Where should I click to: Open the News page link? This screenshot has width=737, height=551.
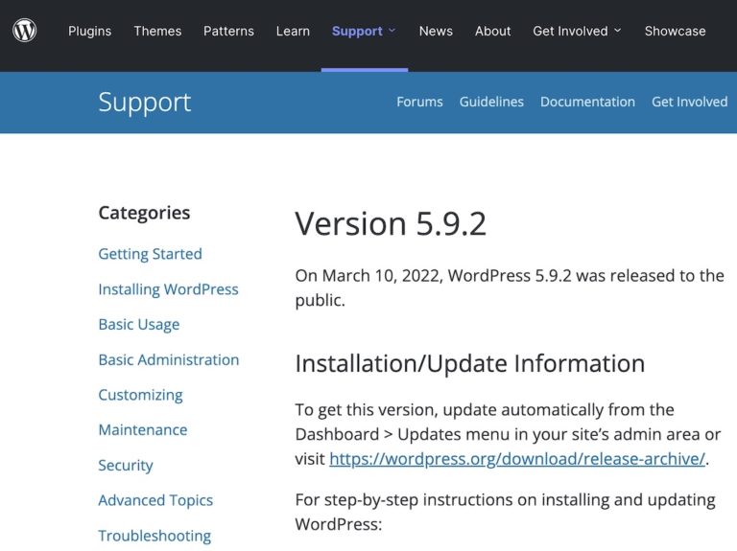(x=436, y=31)
